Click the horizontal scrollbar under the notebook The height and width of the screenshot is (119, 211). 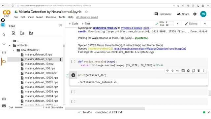point(105,108)
